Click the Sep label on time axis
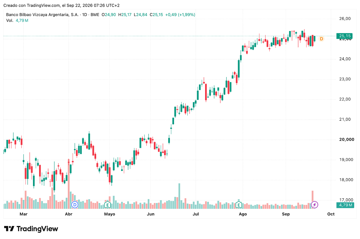 (x=286, y=214)
